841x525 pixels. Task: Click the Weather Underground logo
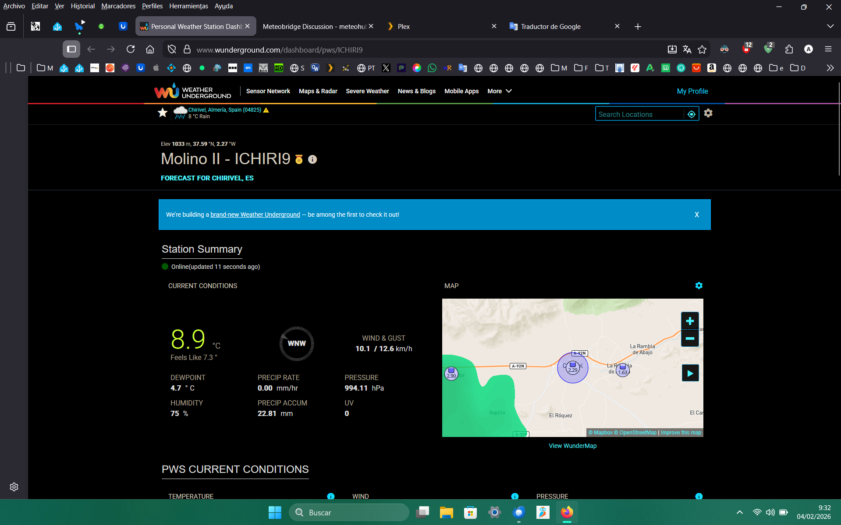coord(192,91)
